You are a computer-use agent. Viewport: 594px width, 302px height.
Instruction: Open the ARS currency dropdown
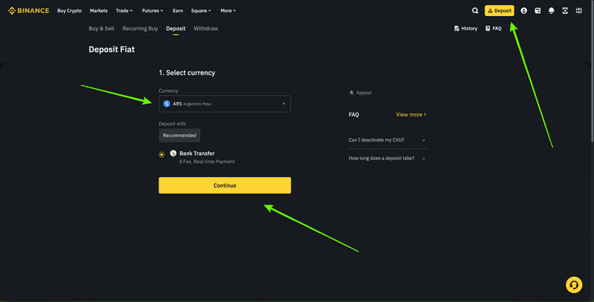point(225,103)
